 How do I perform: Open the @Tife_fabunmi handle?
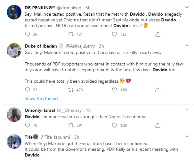click(55, 137)
